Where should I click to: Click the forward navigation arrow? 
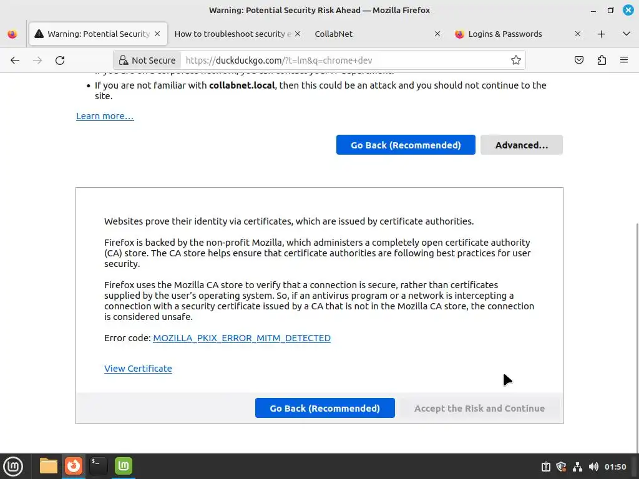pos(37,60)
